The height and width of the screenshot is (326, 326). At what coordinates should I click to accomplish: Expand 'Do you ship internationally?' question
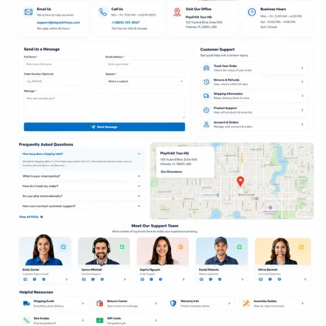tap(81, 196)
